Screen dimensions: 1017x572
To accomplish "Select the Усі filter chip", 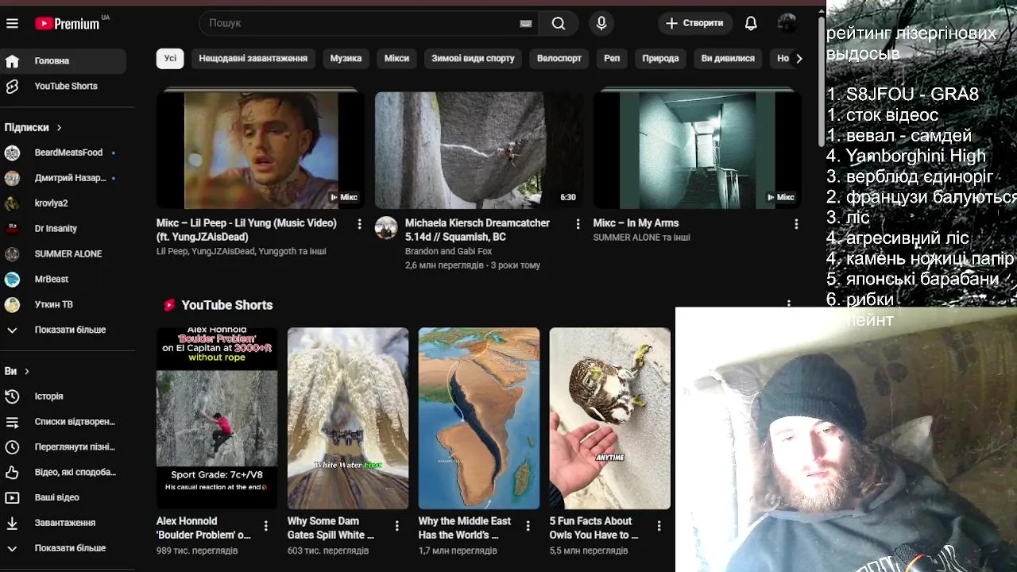I will (x=170, y=58).
